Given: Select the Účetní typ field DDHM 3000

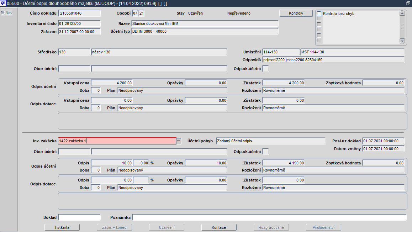Looking at the screenshot, I should coord(205,31).
